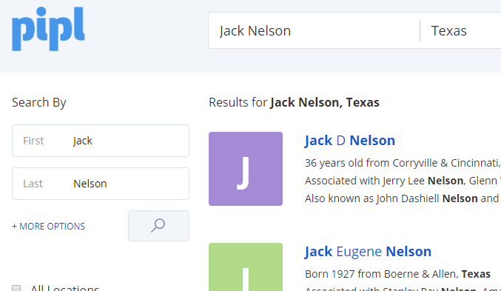The image size is (501, 291).
Task: Click the top Jack Nelson name search field
Action: [314, 30]
